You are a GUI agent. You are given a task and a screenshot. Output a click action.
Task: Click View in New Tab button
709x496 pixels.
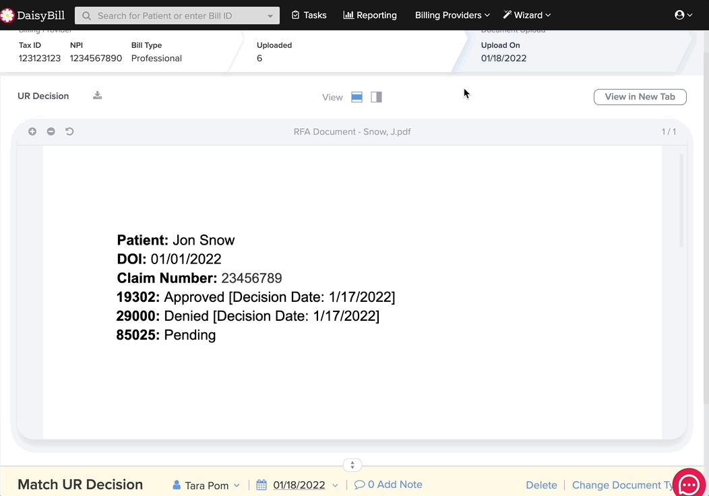tap(640, 97)
